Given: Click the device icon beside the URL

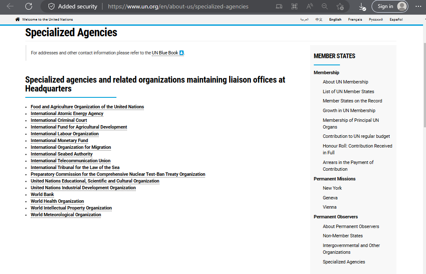Looking at the screenshot, I should pyautogui.click(x=279, y=6).
